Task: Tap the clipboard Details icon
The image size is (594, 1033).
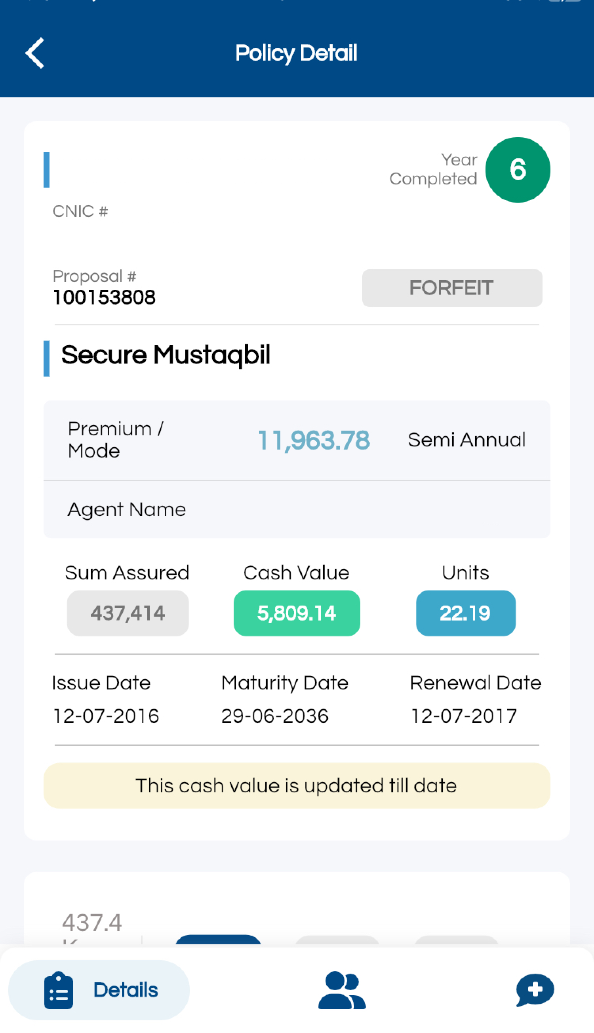Action: click(x=58, y=990)
